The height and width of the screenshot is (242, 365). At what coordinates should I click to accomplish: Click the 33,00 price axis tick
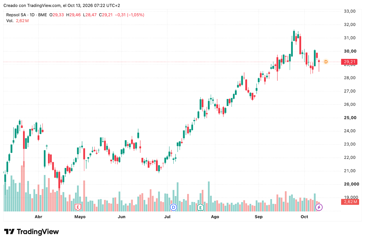(x=350, y=11)
